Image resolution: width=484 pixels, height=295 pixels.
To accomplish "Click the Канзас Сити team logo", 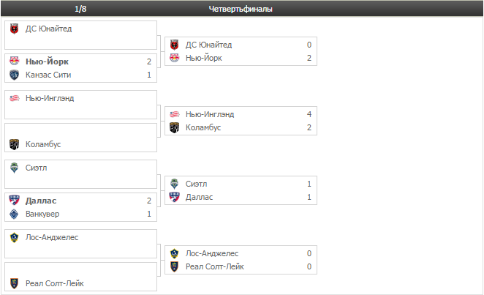I will pos(13,75).
